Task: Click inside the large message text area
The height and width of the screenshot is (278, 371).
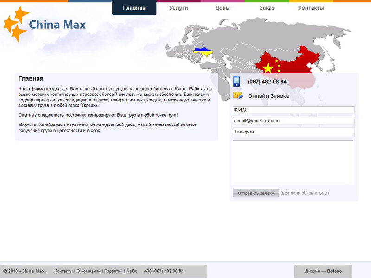Action: pos(293,163)
